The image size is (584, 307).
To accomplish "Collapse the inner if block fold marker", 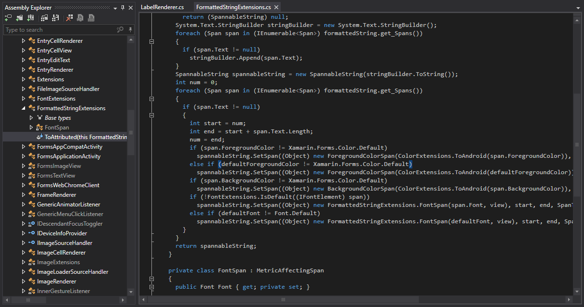I will click(152, 115).
